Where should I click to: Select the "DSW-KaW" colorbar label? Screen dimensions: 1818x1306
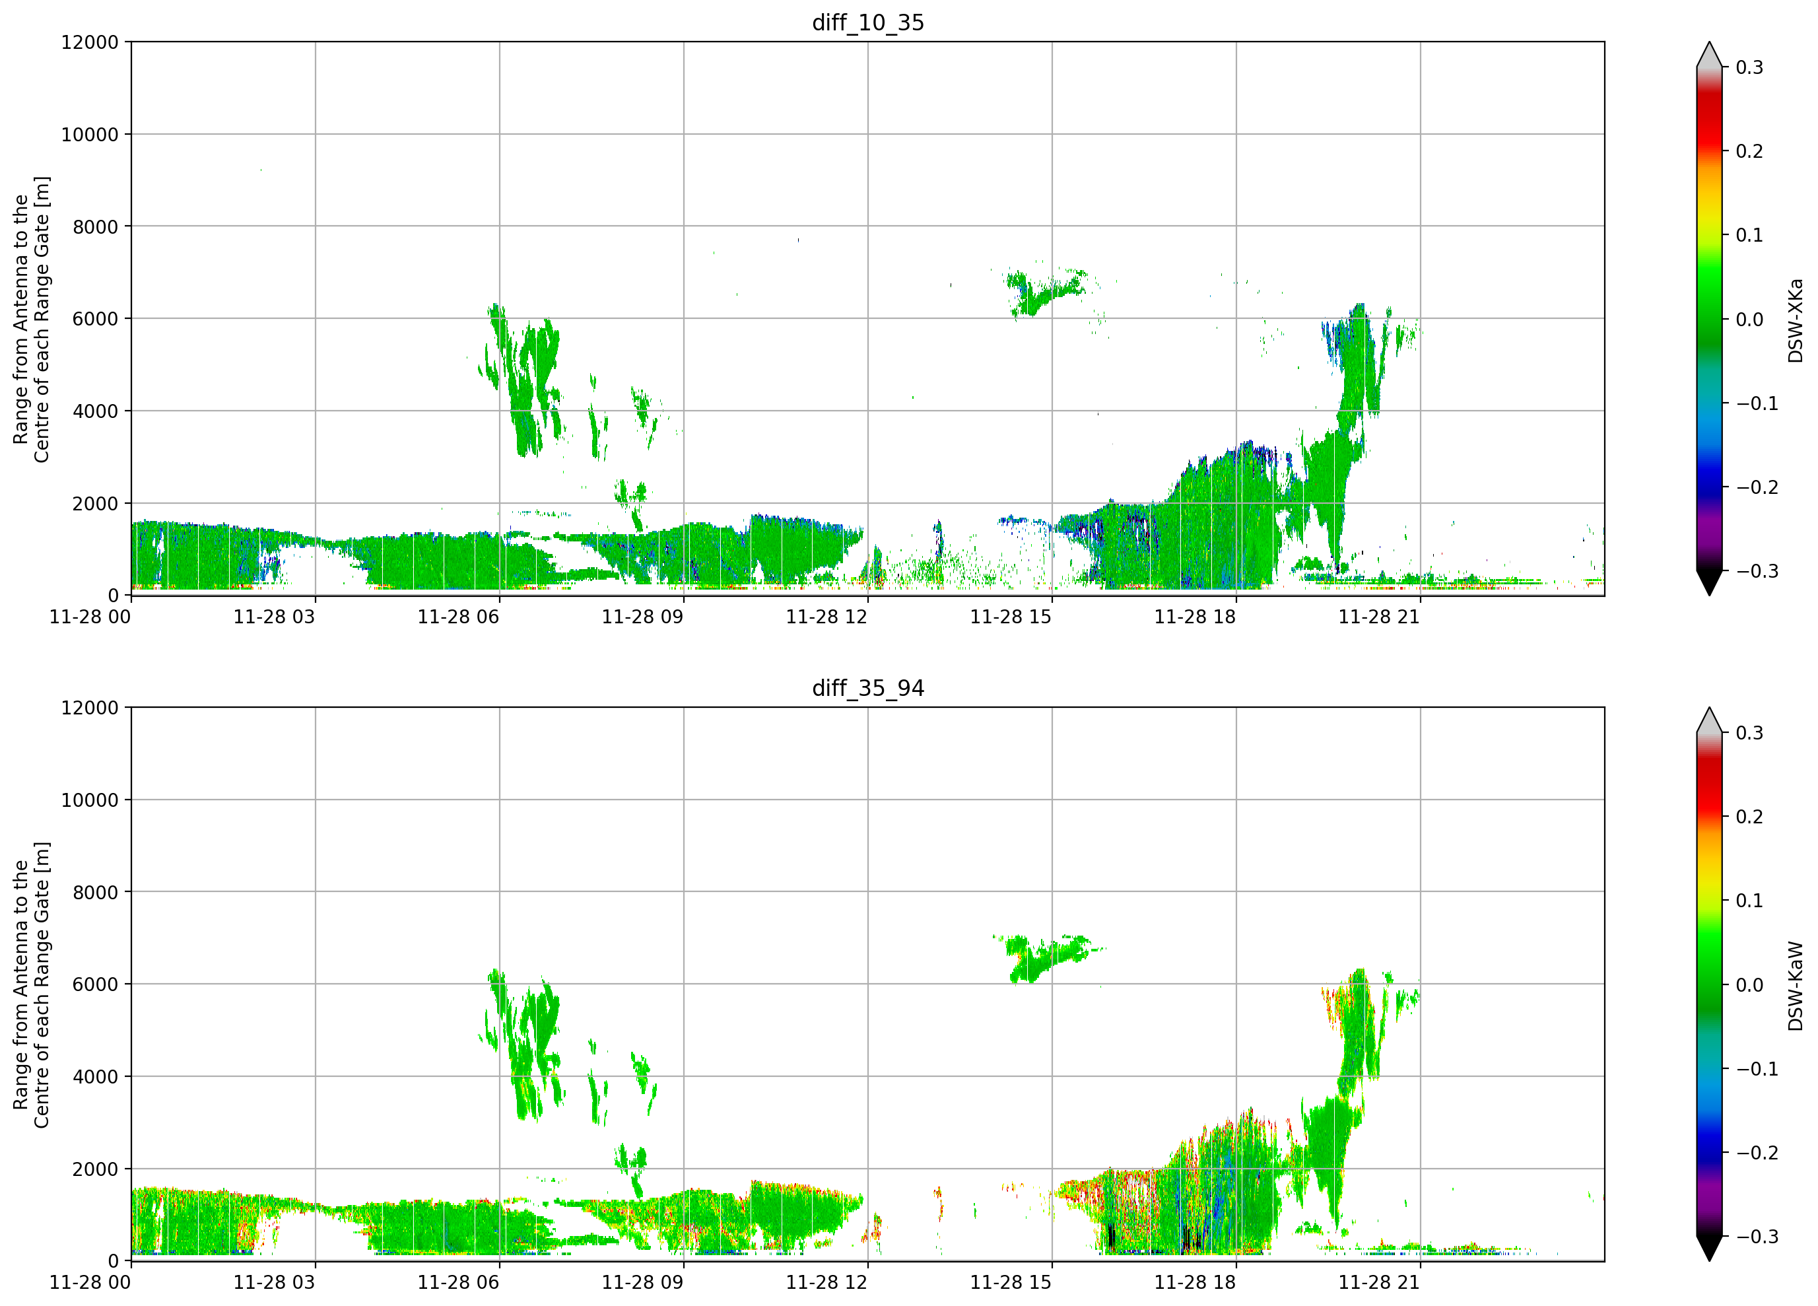pyautogui.click(x=1795, y=985)
